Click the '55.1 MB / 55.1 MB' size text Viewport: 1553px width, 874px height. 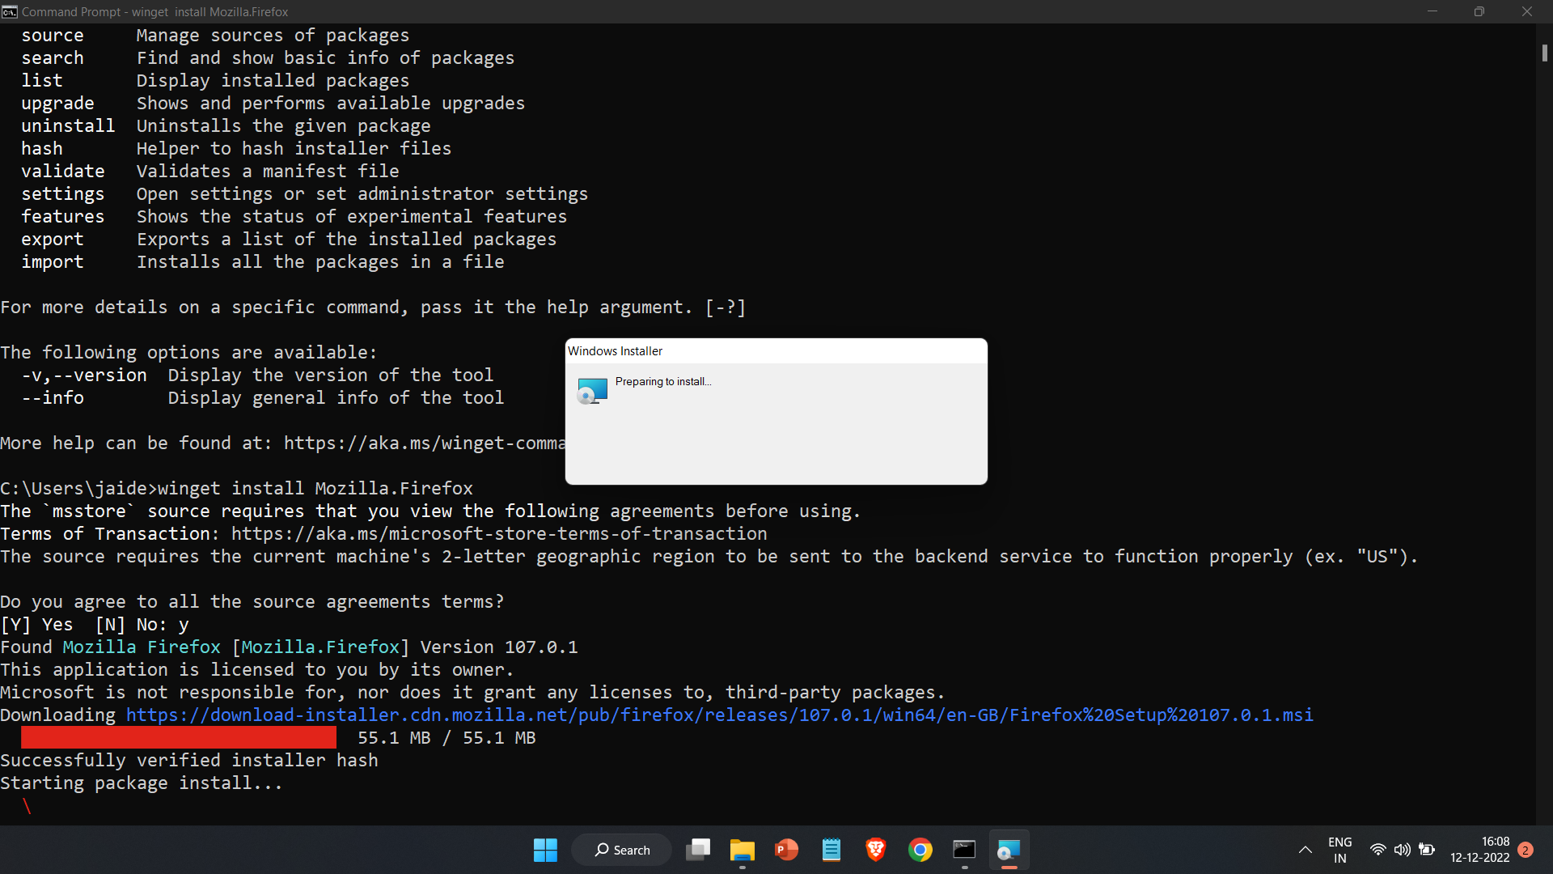(x=446, y=738)
